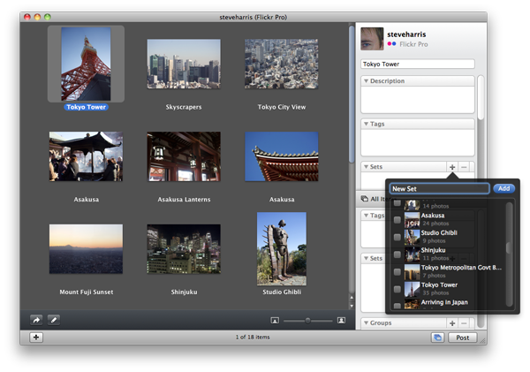Check the Studio Ghibli set checkbox

click(397, 237)
